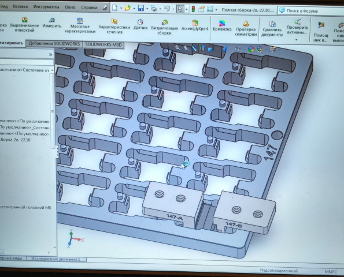Open a file with the folder icon
This screenshot has width=344, height=277.
[x=128, y=8]
